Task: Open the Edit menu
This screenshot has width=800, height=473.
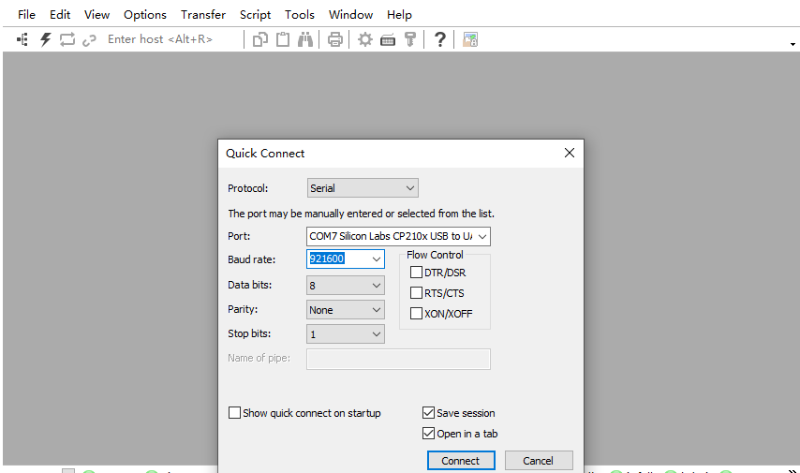Action: (60, 15)
